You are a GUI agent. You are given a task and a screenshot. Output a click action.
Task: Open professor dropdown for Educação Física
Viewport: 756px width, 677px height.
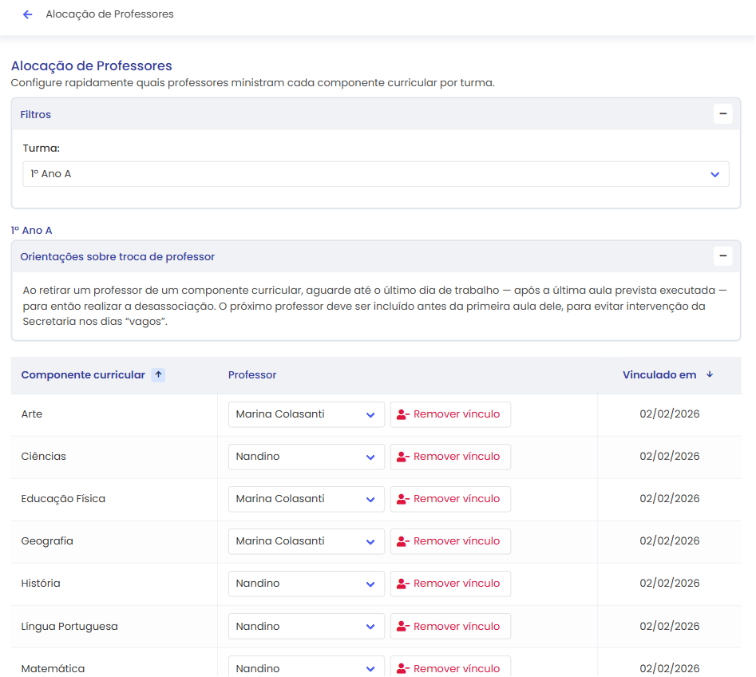tap(307, 499)
